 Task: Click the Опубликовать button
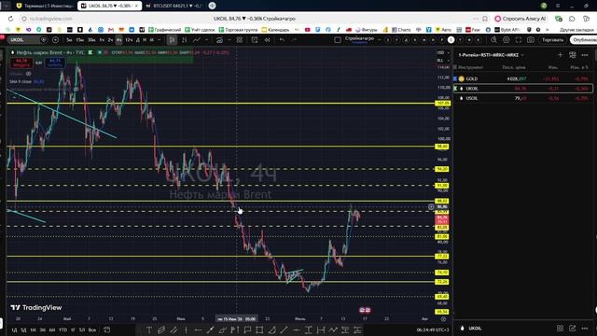pos(584,40)
